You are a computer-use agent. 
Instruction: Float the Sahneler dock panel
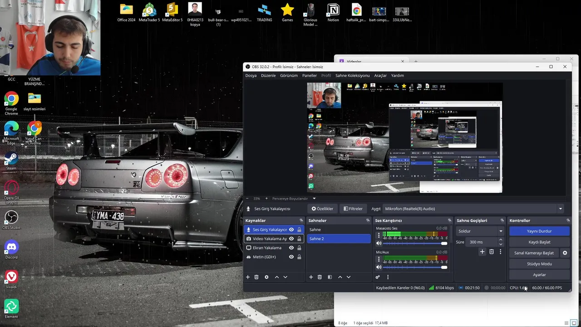(368, 221)
